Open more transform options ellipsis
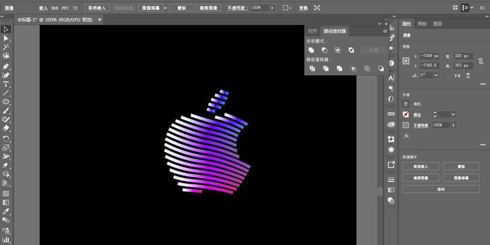This screenshot has height=245, width=490. coord(483,84)
